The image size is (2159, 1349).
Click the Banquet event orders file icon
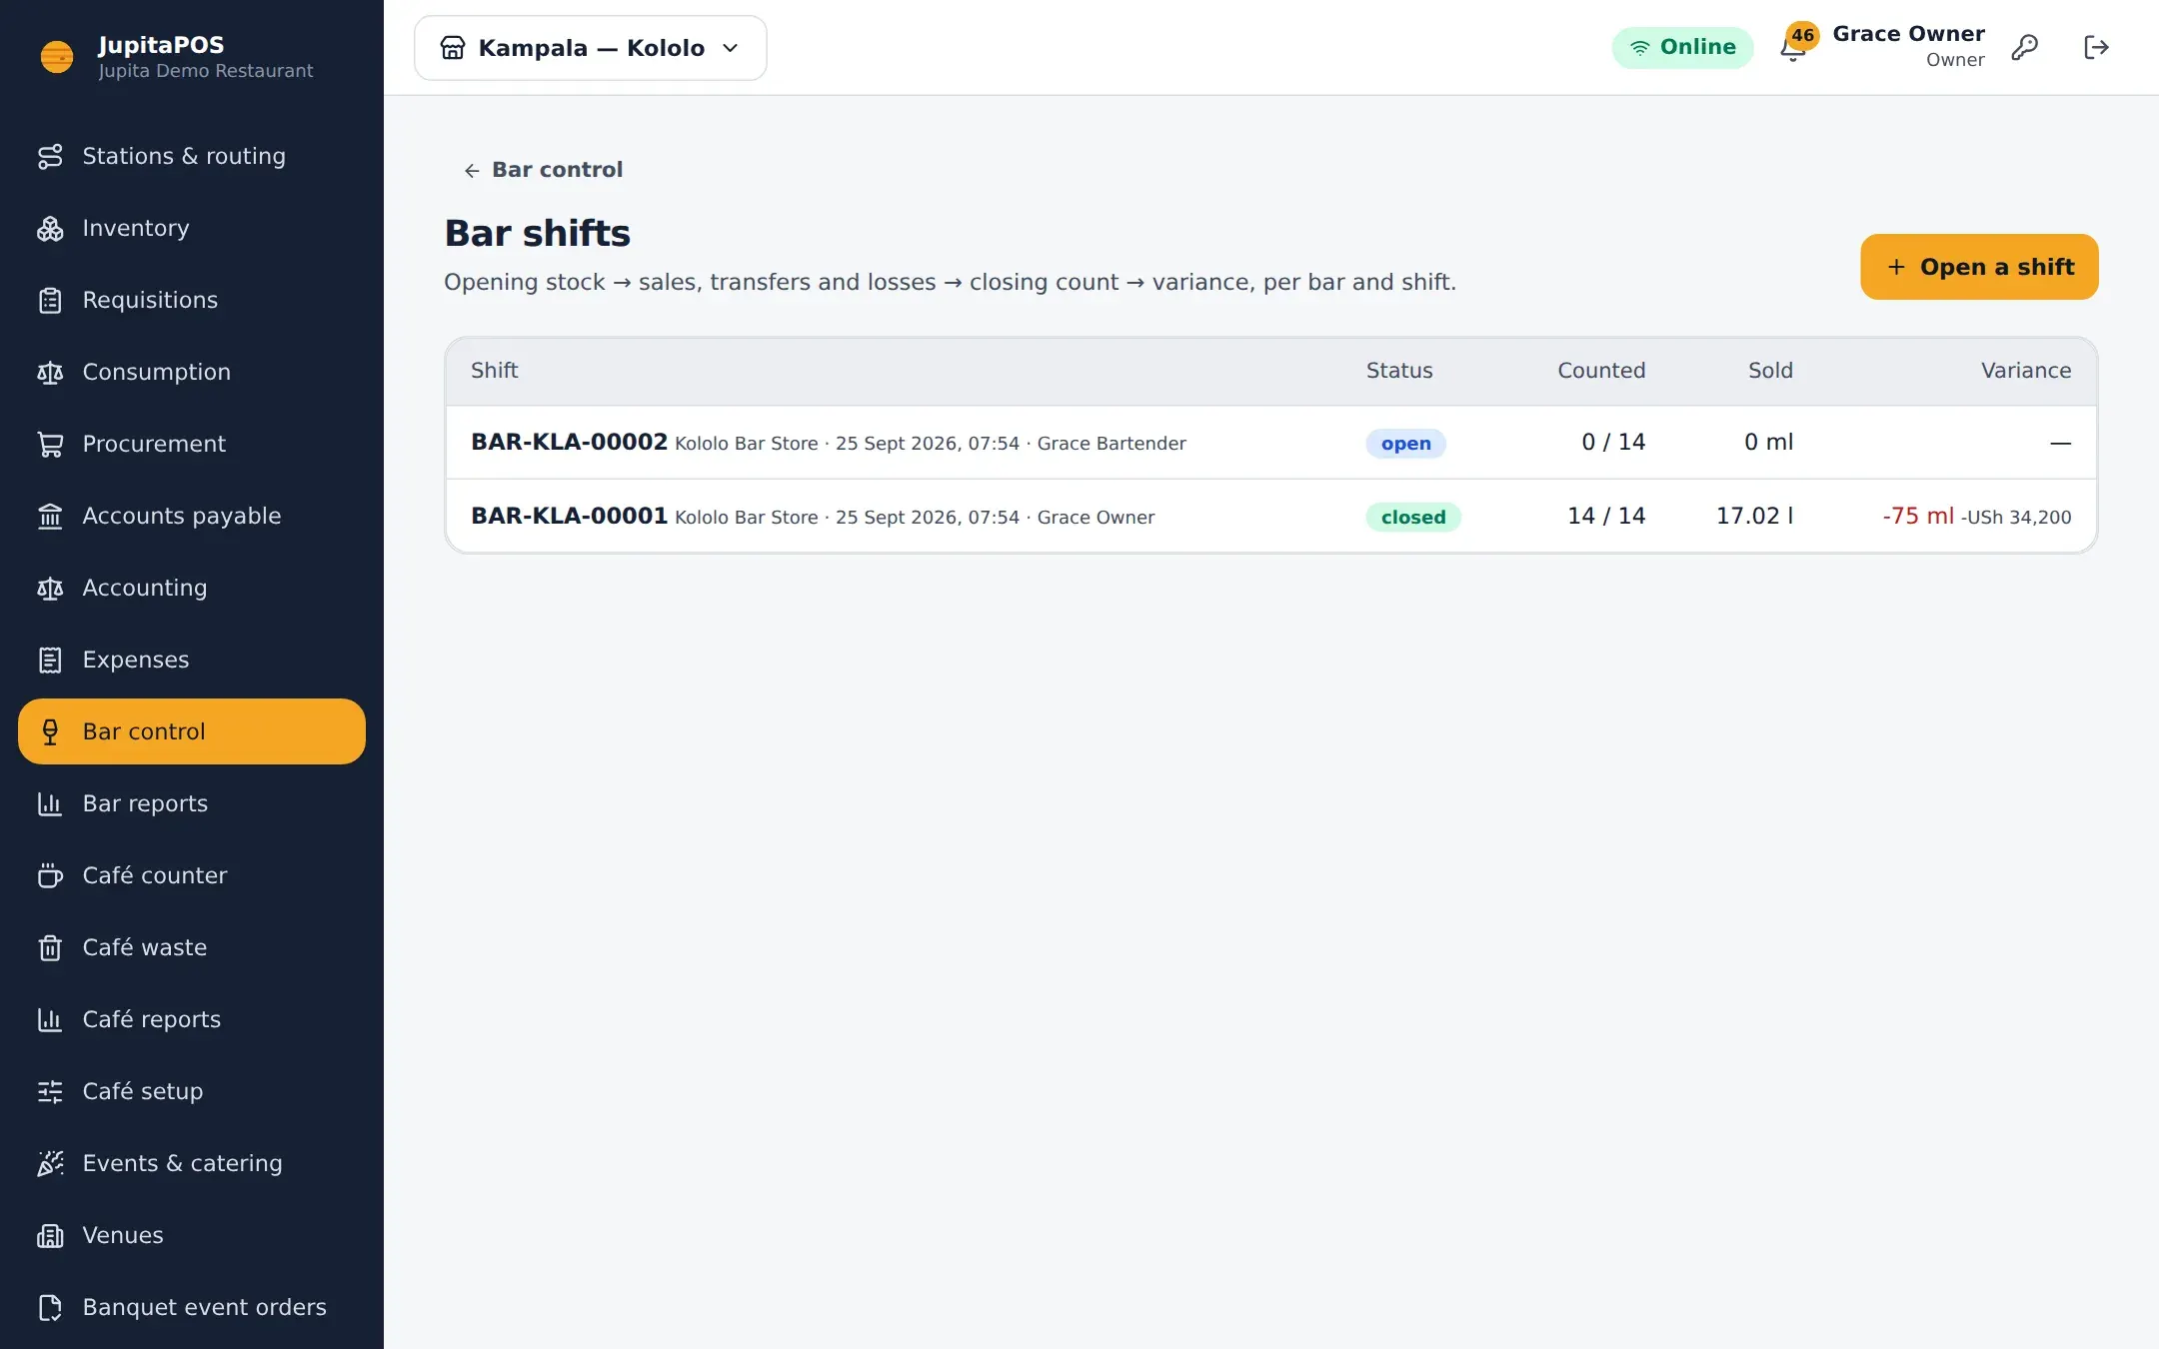pyautogui.click(x=50, y=1308)
